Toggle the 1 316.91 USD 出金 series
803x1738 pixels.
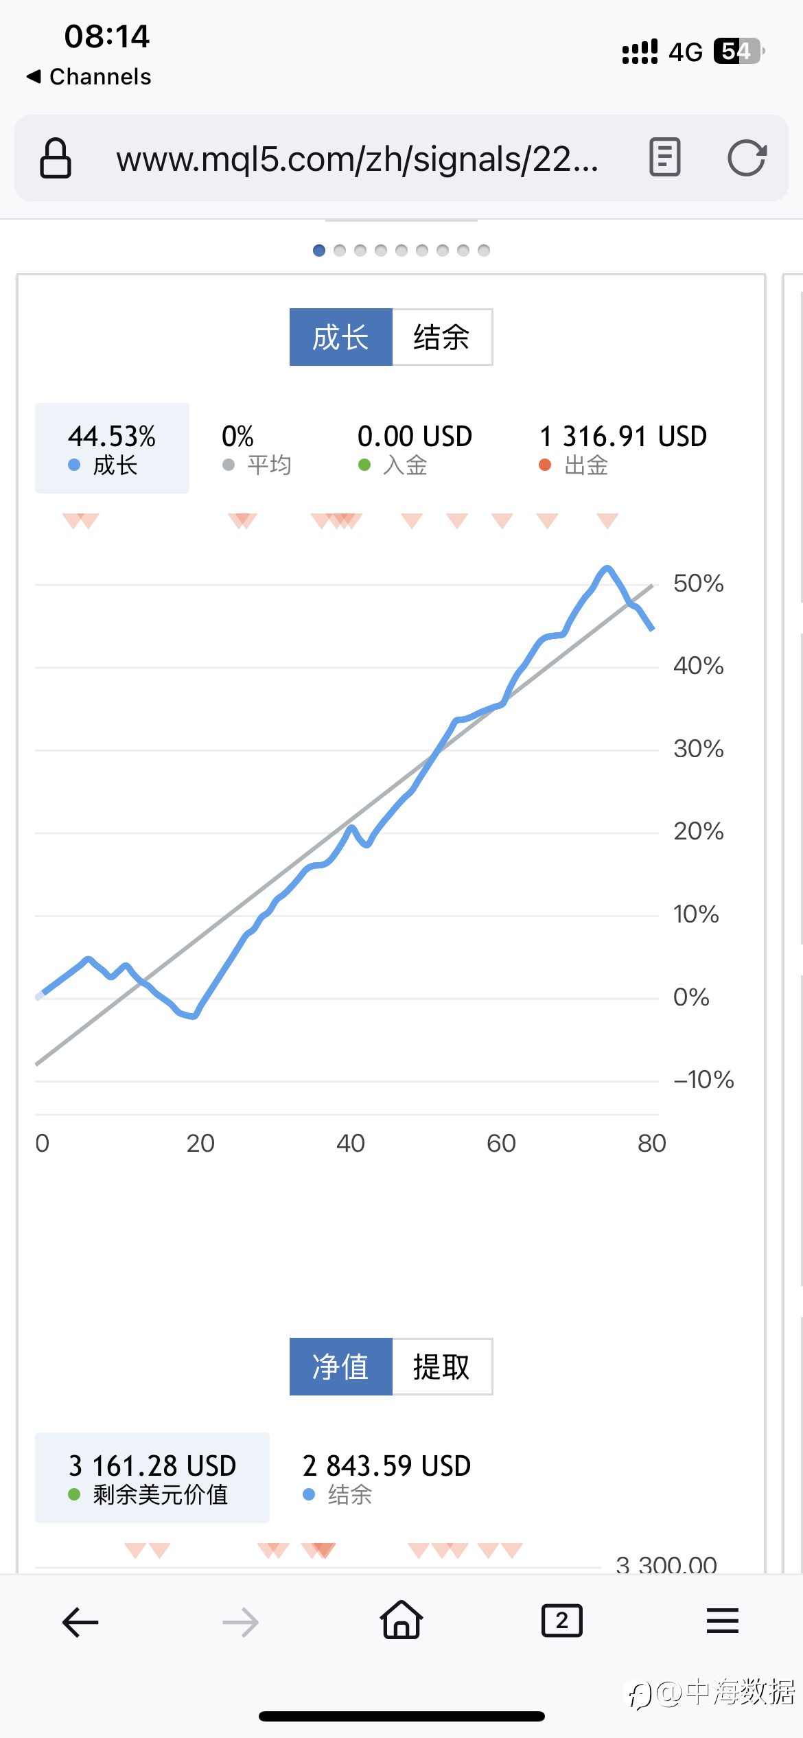point(622,450)
